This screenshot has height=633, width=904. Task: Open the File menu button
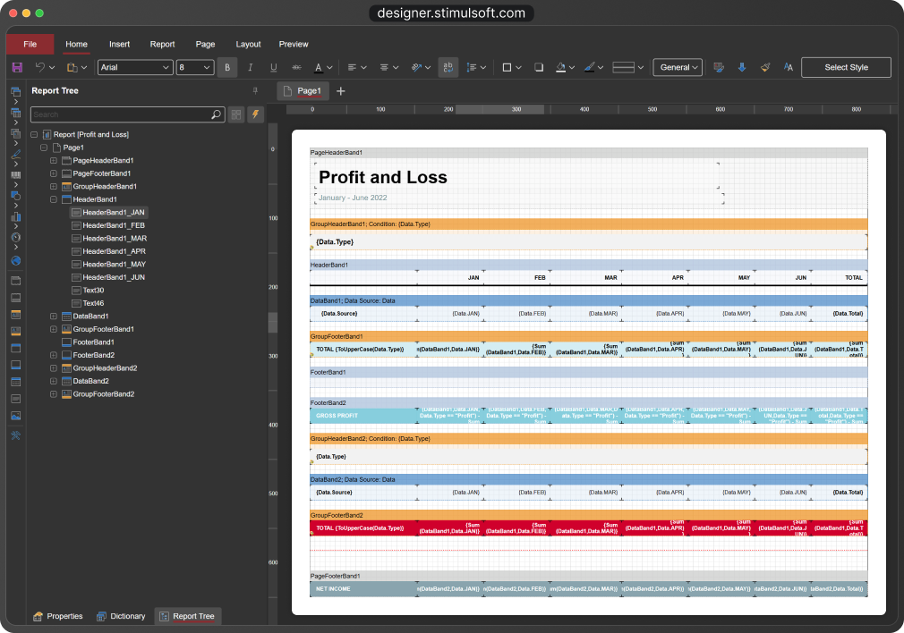coord(30,44)
